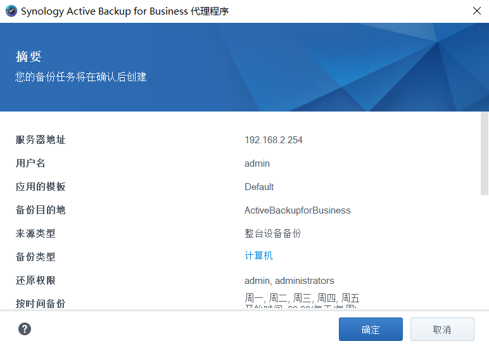Click the 按时间备份 label

[x=41, y=304]
